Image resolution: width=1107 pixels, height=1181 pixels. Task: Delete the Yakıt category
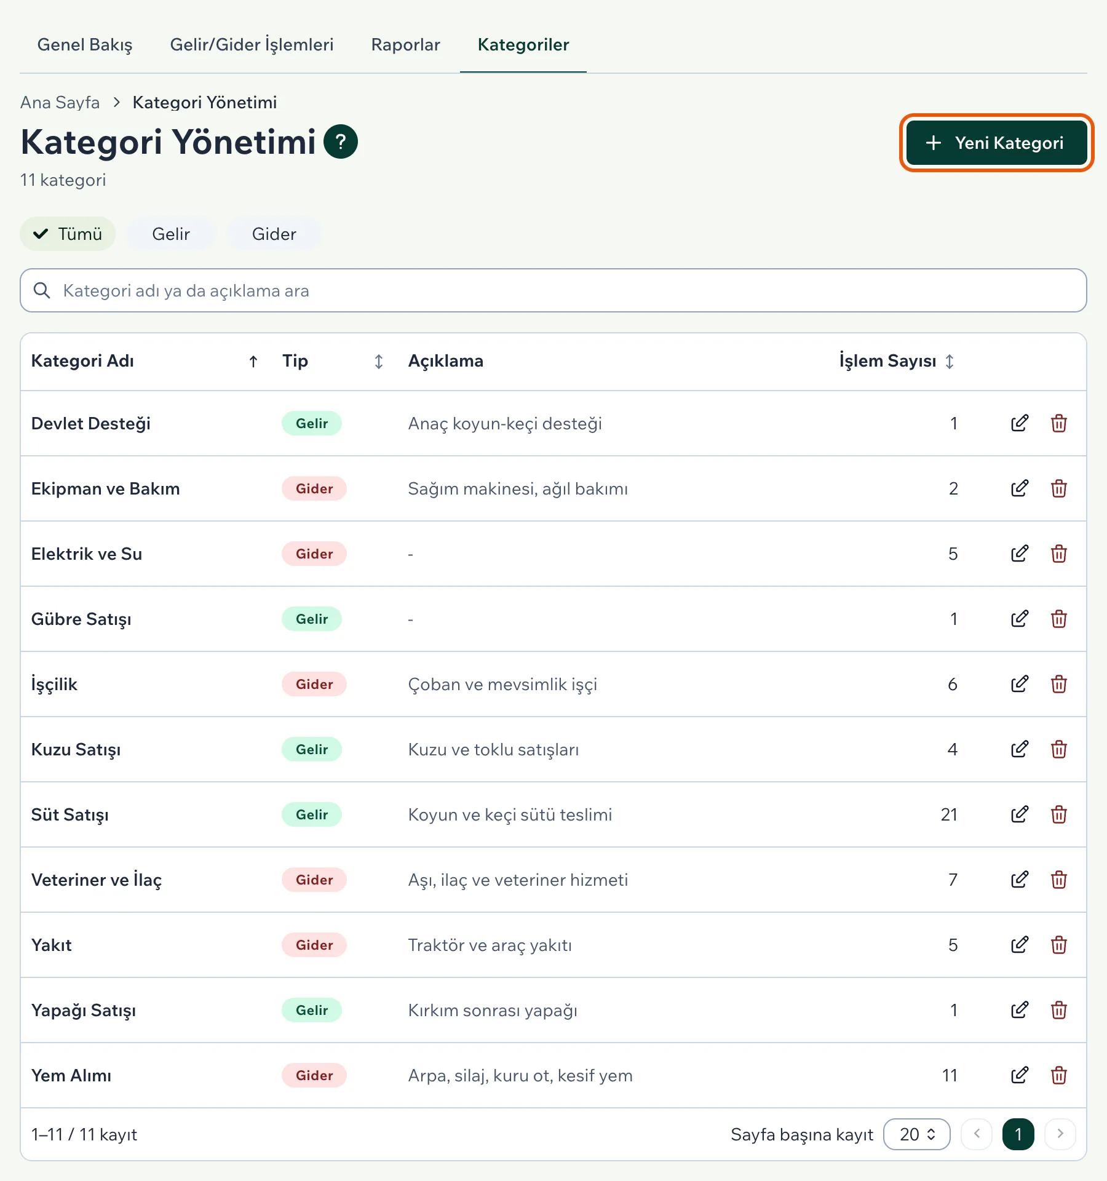point(1058,945)
